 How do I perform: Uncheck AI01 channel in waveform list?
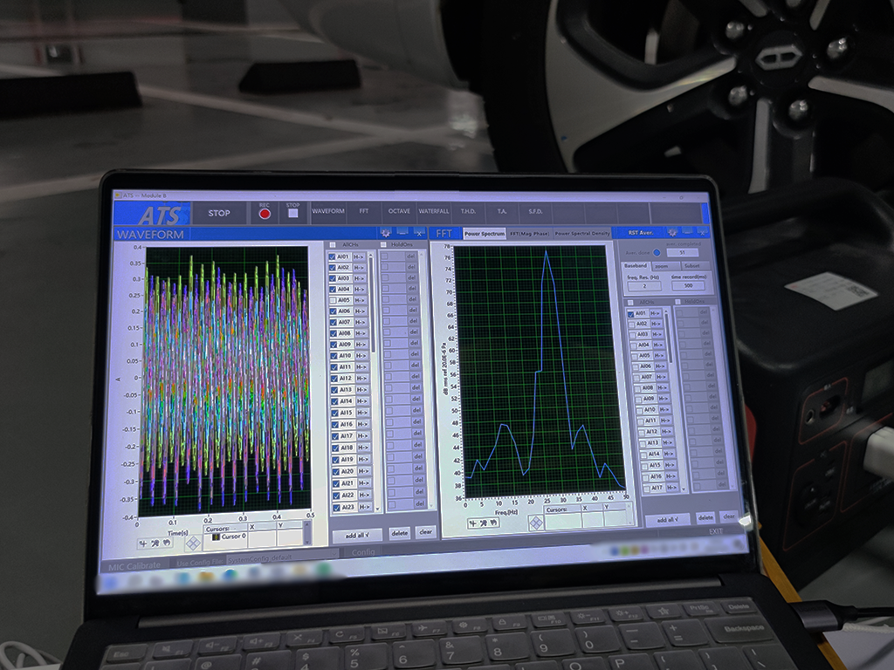pos(332,257)
